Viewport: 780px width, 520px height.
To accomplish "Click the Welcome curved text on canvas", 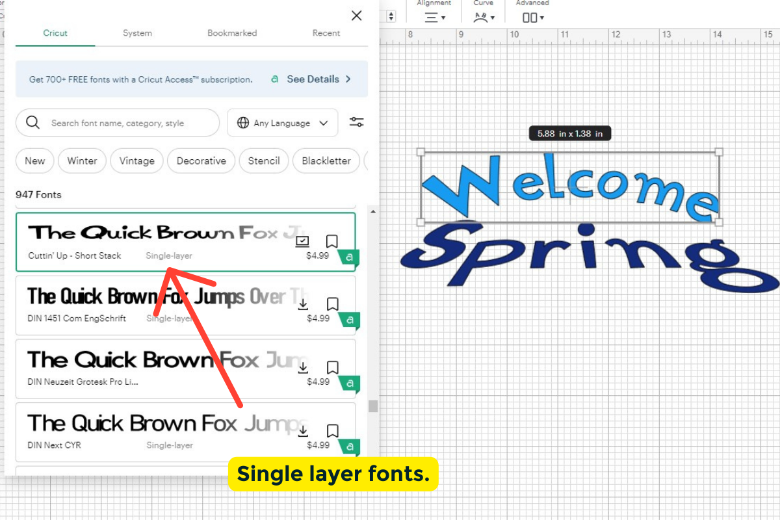I will (570, 187).
